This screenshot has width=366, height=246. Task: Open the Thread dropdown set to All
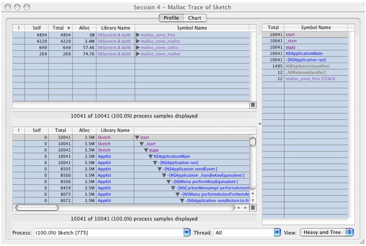tap(277, 233)
